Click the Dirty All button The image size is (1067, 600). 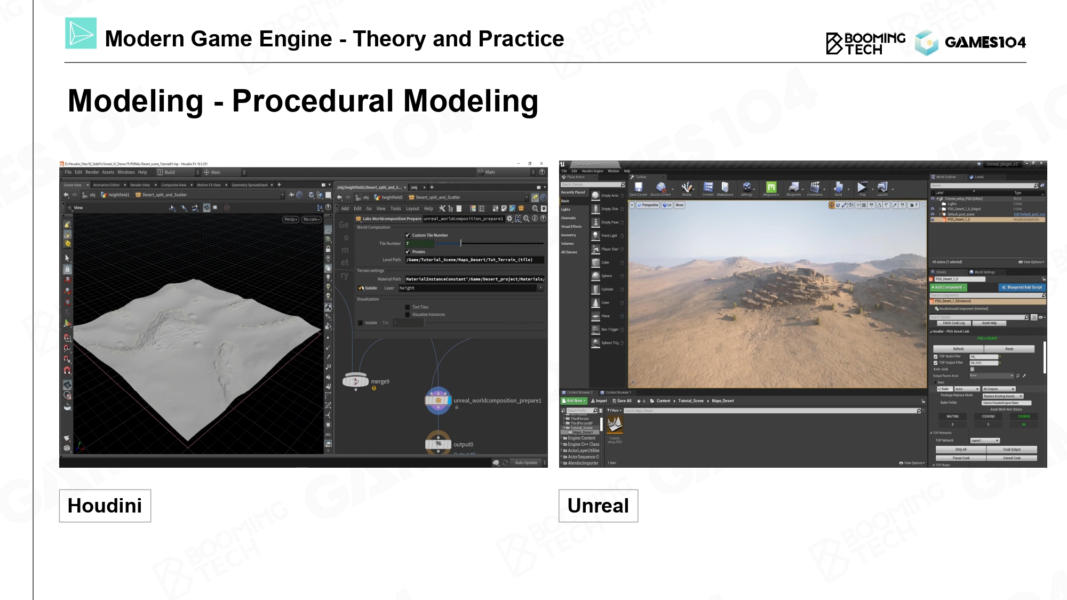[961, 450]
